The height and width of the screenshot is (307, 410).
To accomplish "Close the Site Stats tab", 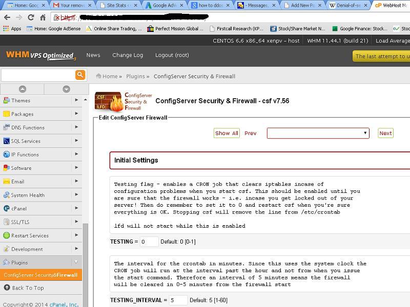I will tap(135, 5).
